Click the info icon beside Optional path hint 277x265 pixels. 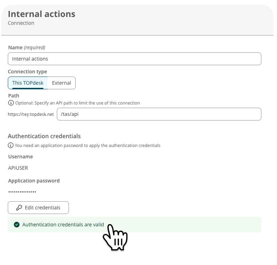(x=11, y=103)
